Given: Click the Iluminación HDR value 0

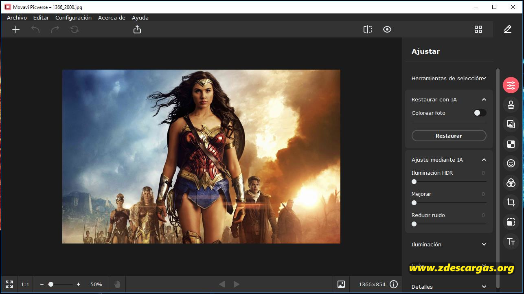Looking at the screenshot, I should [x=483, y=173].
